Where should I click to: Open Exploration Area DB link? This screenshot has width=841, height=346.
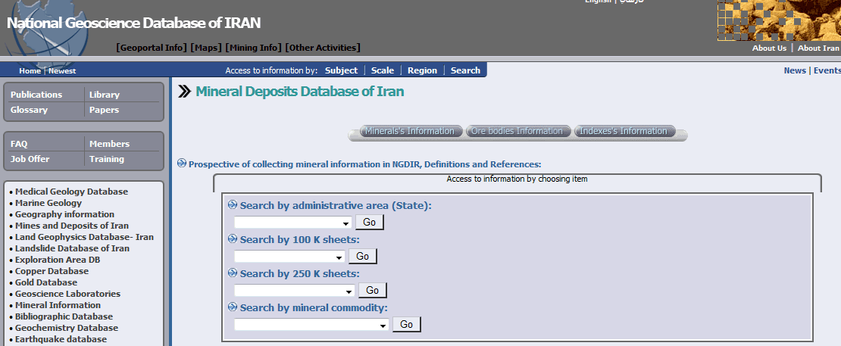[x=58, y=260]
